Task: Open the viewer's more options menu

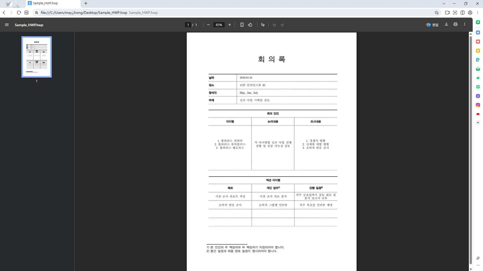Action: [464, 25]
